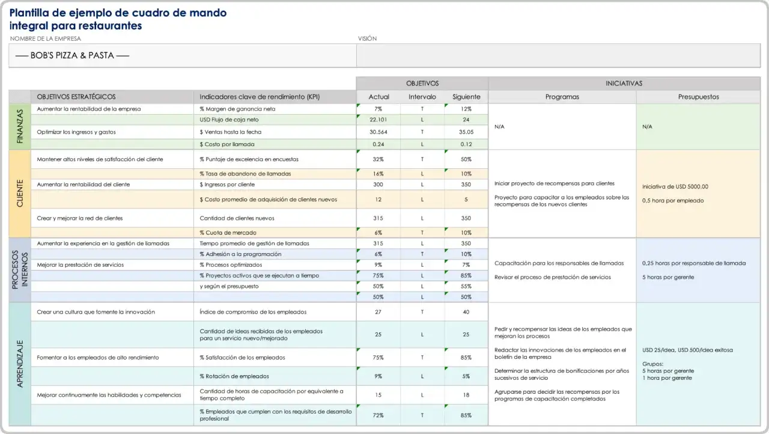Click '% Satisfacción de los empleados' KPI

point(243,358)
